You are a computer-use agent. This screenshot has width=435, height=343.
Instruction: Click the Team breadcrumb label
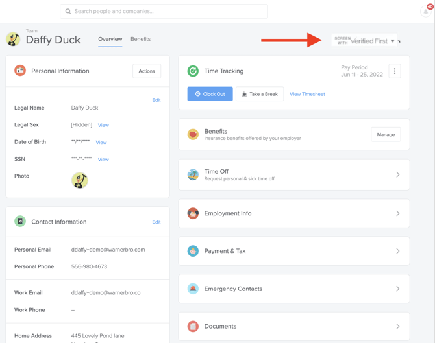32,30
